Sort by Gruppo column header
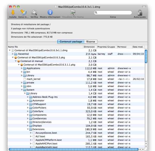Screen dimensions: 155x151 [112, 47]
